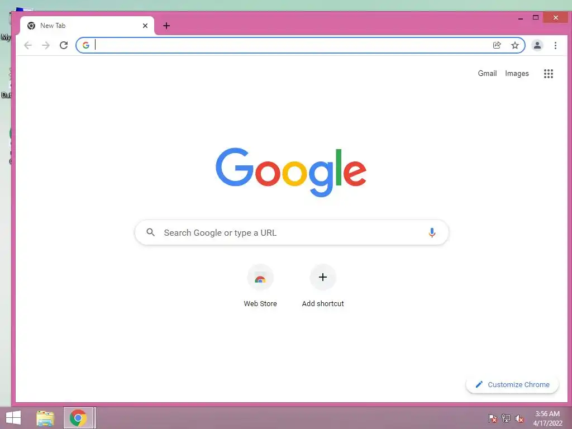Close the New Tab tab
Screen dimensions: 572x429
click(x=145, y=26)
